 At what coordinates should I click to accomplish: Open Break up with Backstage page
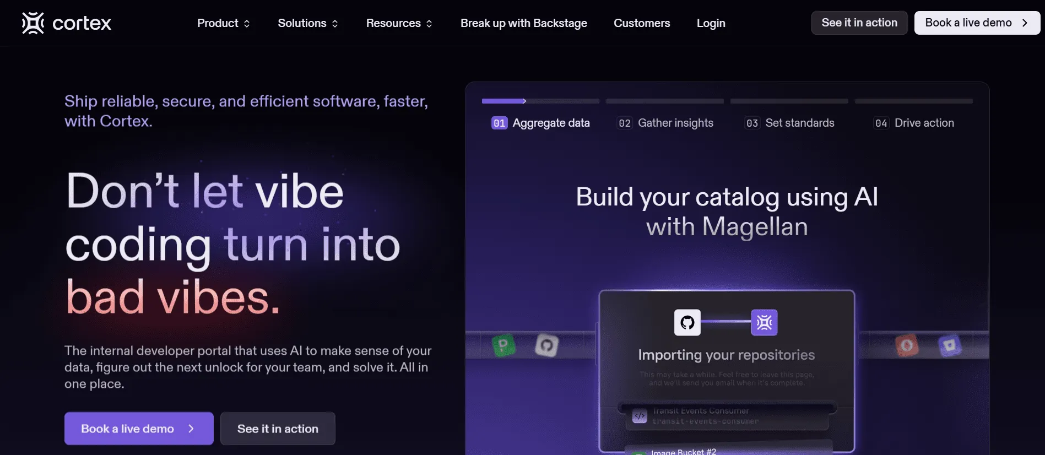pos(524,23)
